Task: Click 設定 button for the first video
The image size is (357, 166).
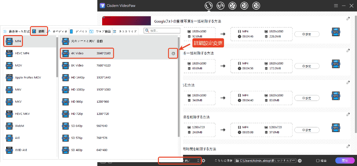Action: coord(307,34)
